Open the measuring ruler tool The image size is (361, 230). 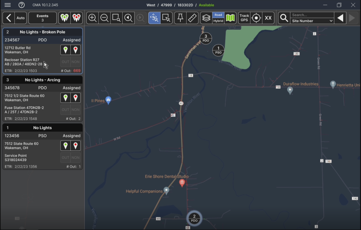pos(192,18)
